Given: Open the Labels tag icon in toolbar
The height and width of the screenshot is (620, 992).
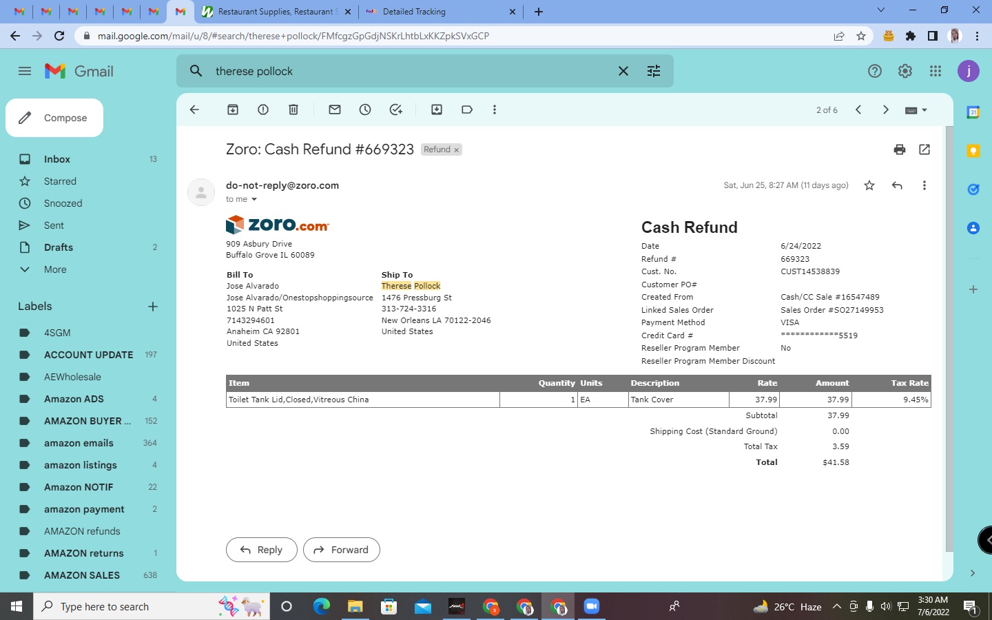Looking at the screenshot, I should [x=467, y=110].
